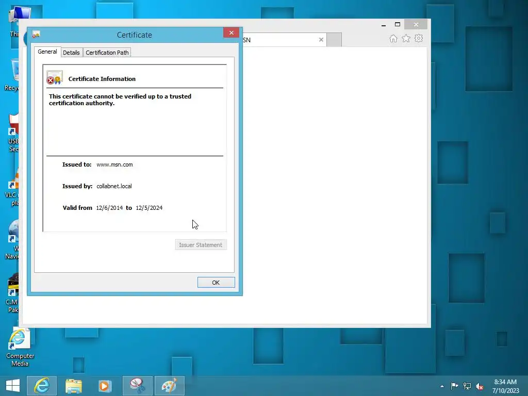Image resolution: width=528 pixels, height=396 pixels.
Task: Close the Internet Explorer window
Action: tap(416, 25)
